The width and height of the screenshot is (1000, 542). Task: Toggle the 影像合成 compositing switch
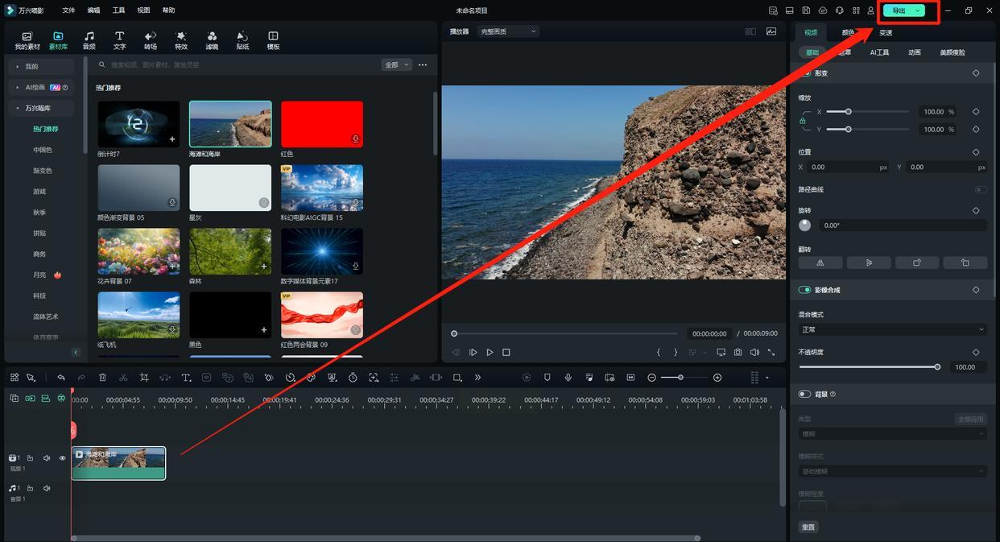804,290
